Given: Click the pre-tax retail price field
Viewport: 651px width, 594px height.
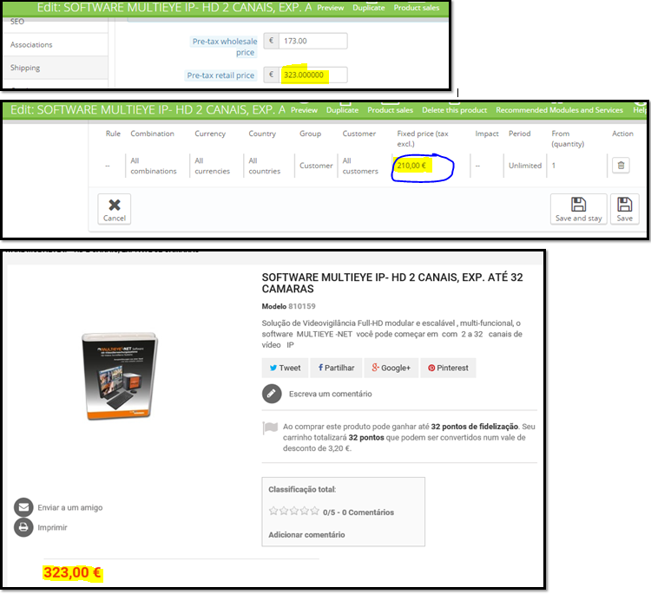Looking at the screenshot, I should pyautogui.click(x=312, y=75).
